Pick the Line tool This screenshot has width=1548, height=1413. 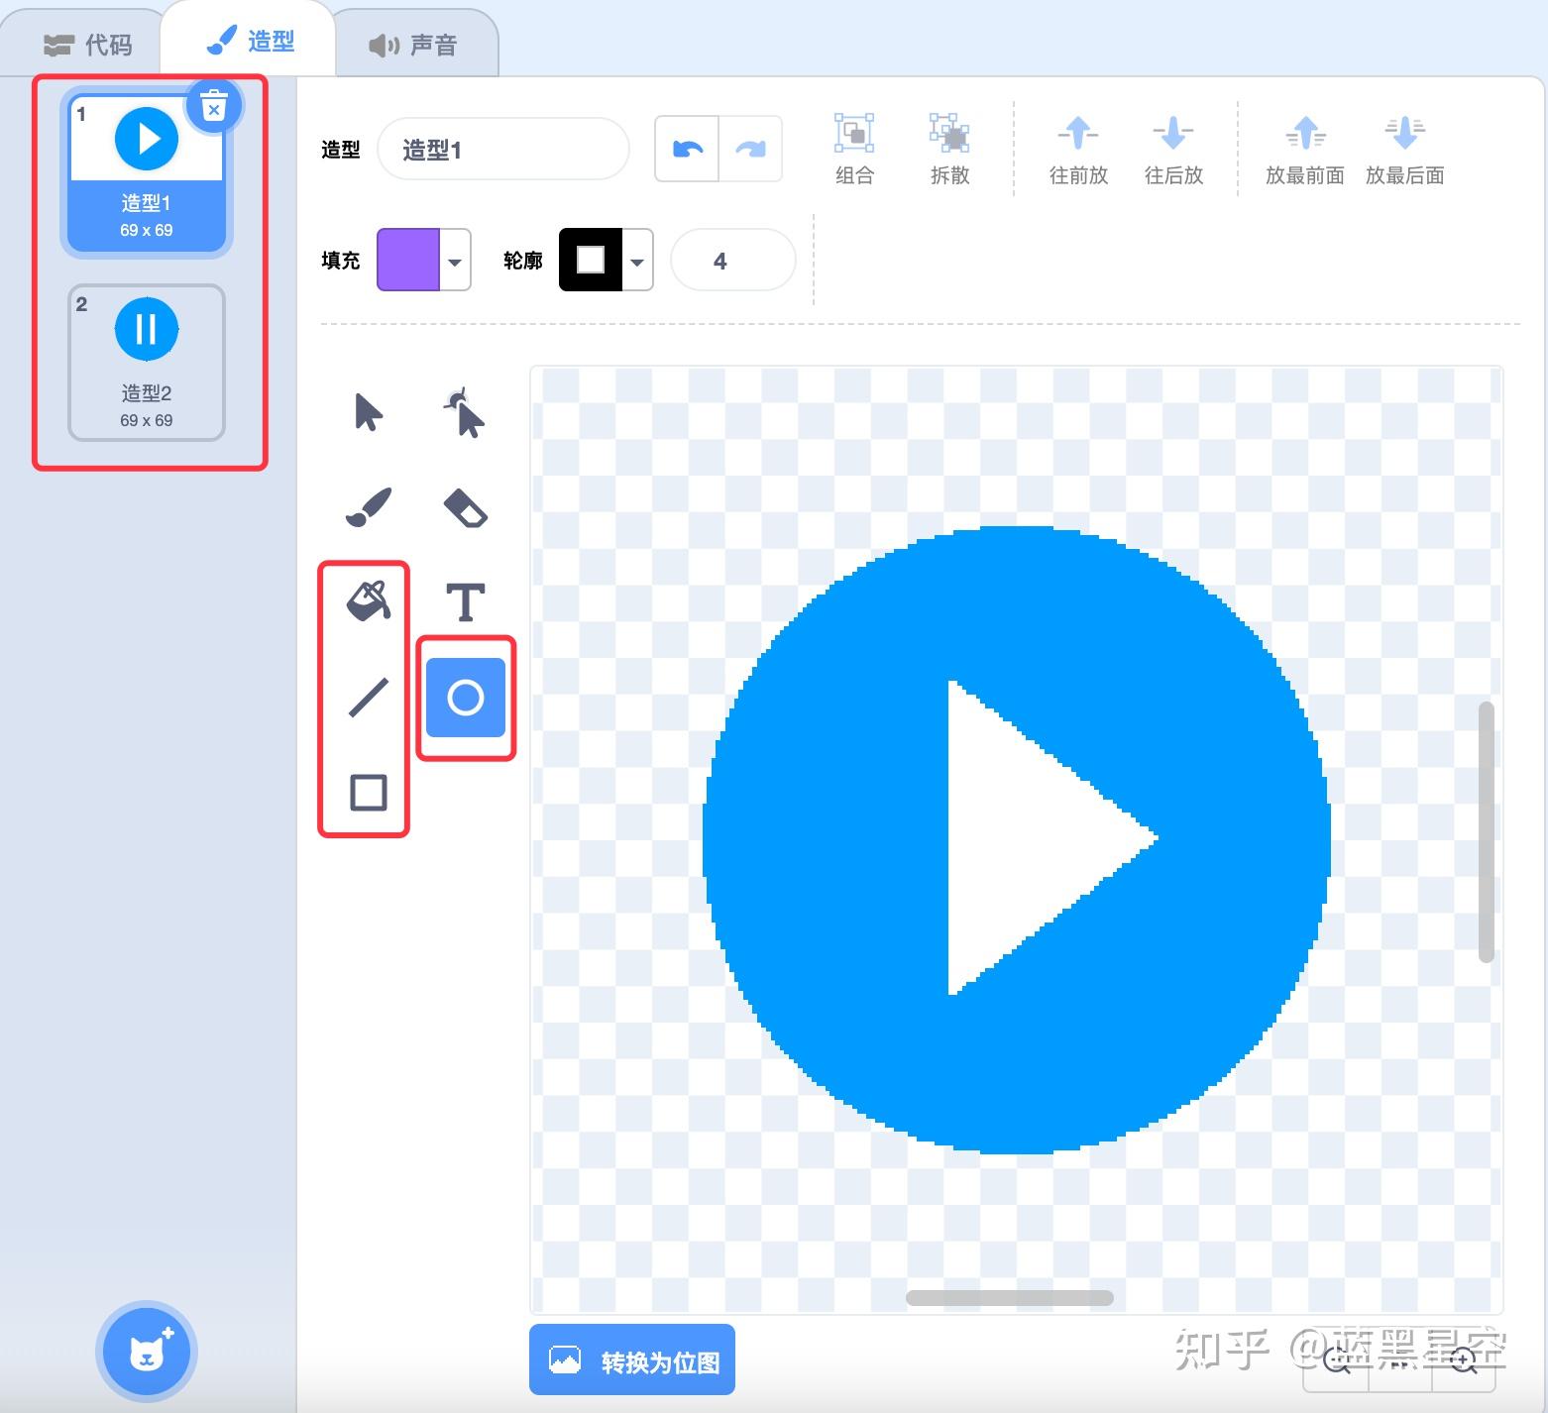point(366,697)
